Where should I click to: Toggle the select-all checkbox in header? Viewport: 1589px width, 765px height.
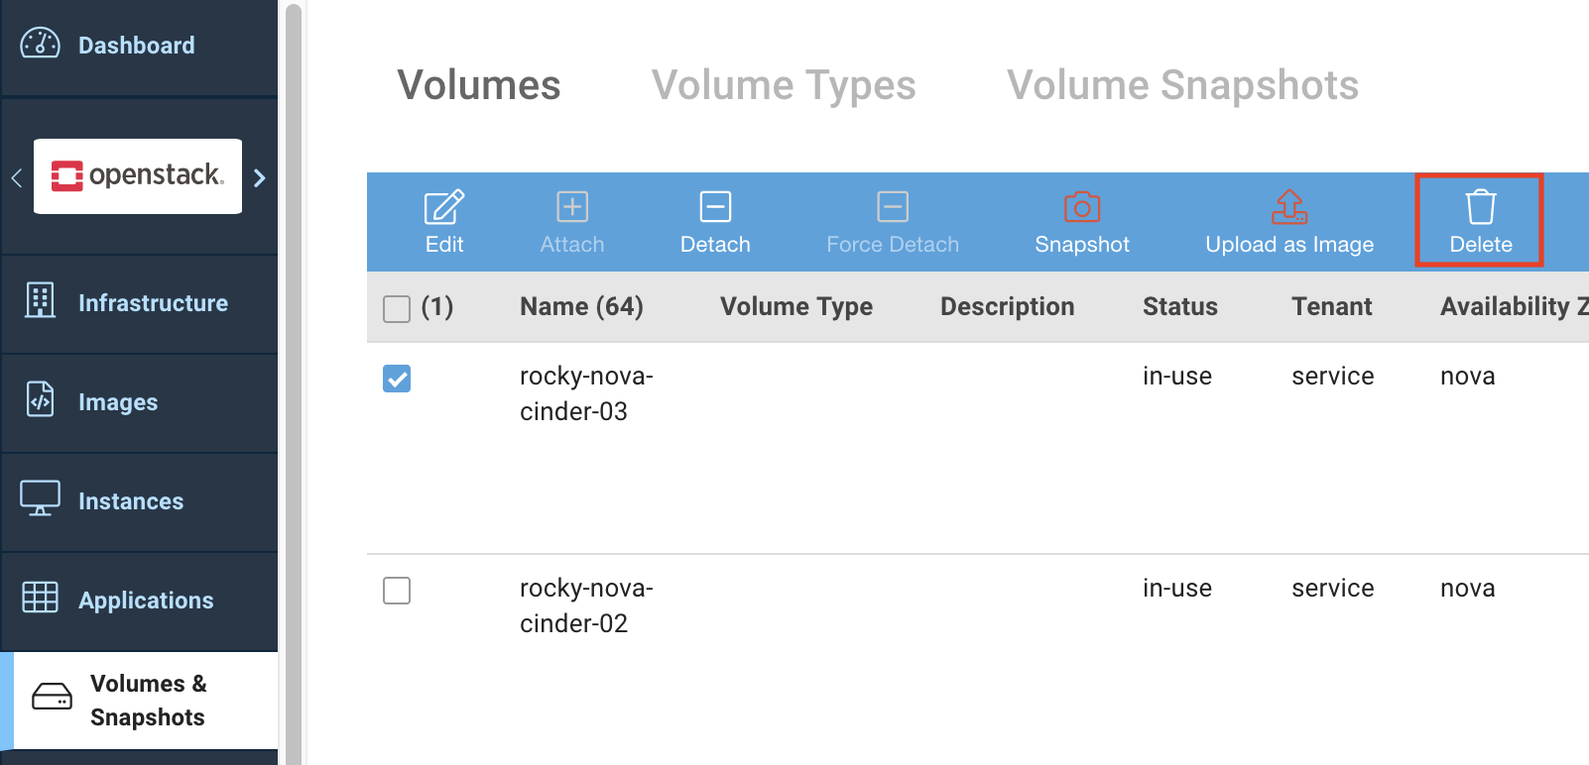pos(397,309)
